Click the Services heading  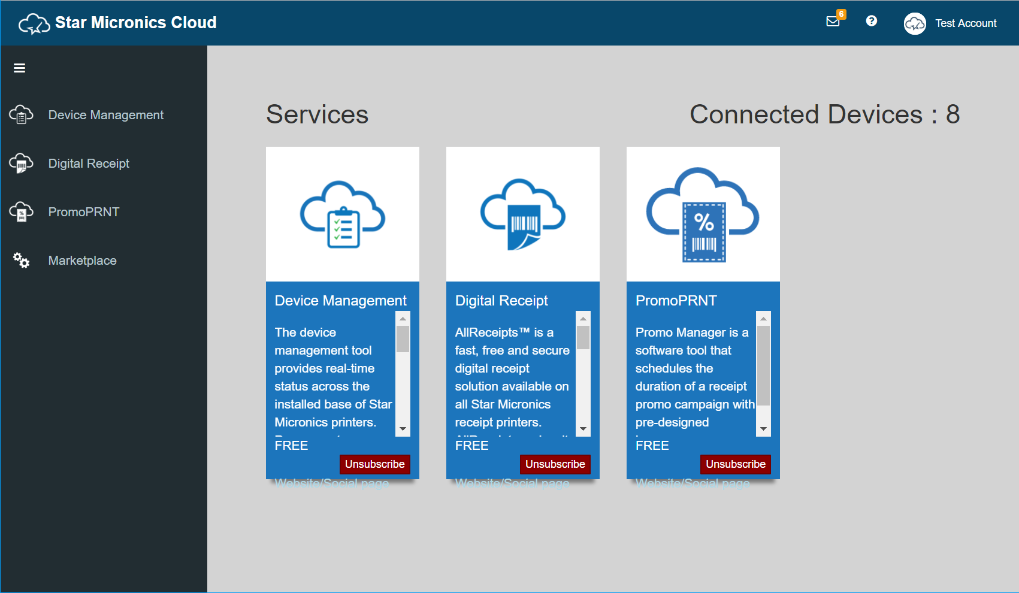[318, 114]
